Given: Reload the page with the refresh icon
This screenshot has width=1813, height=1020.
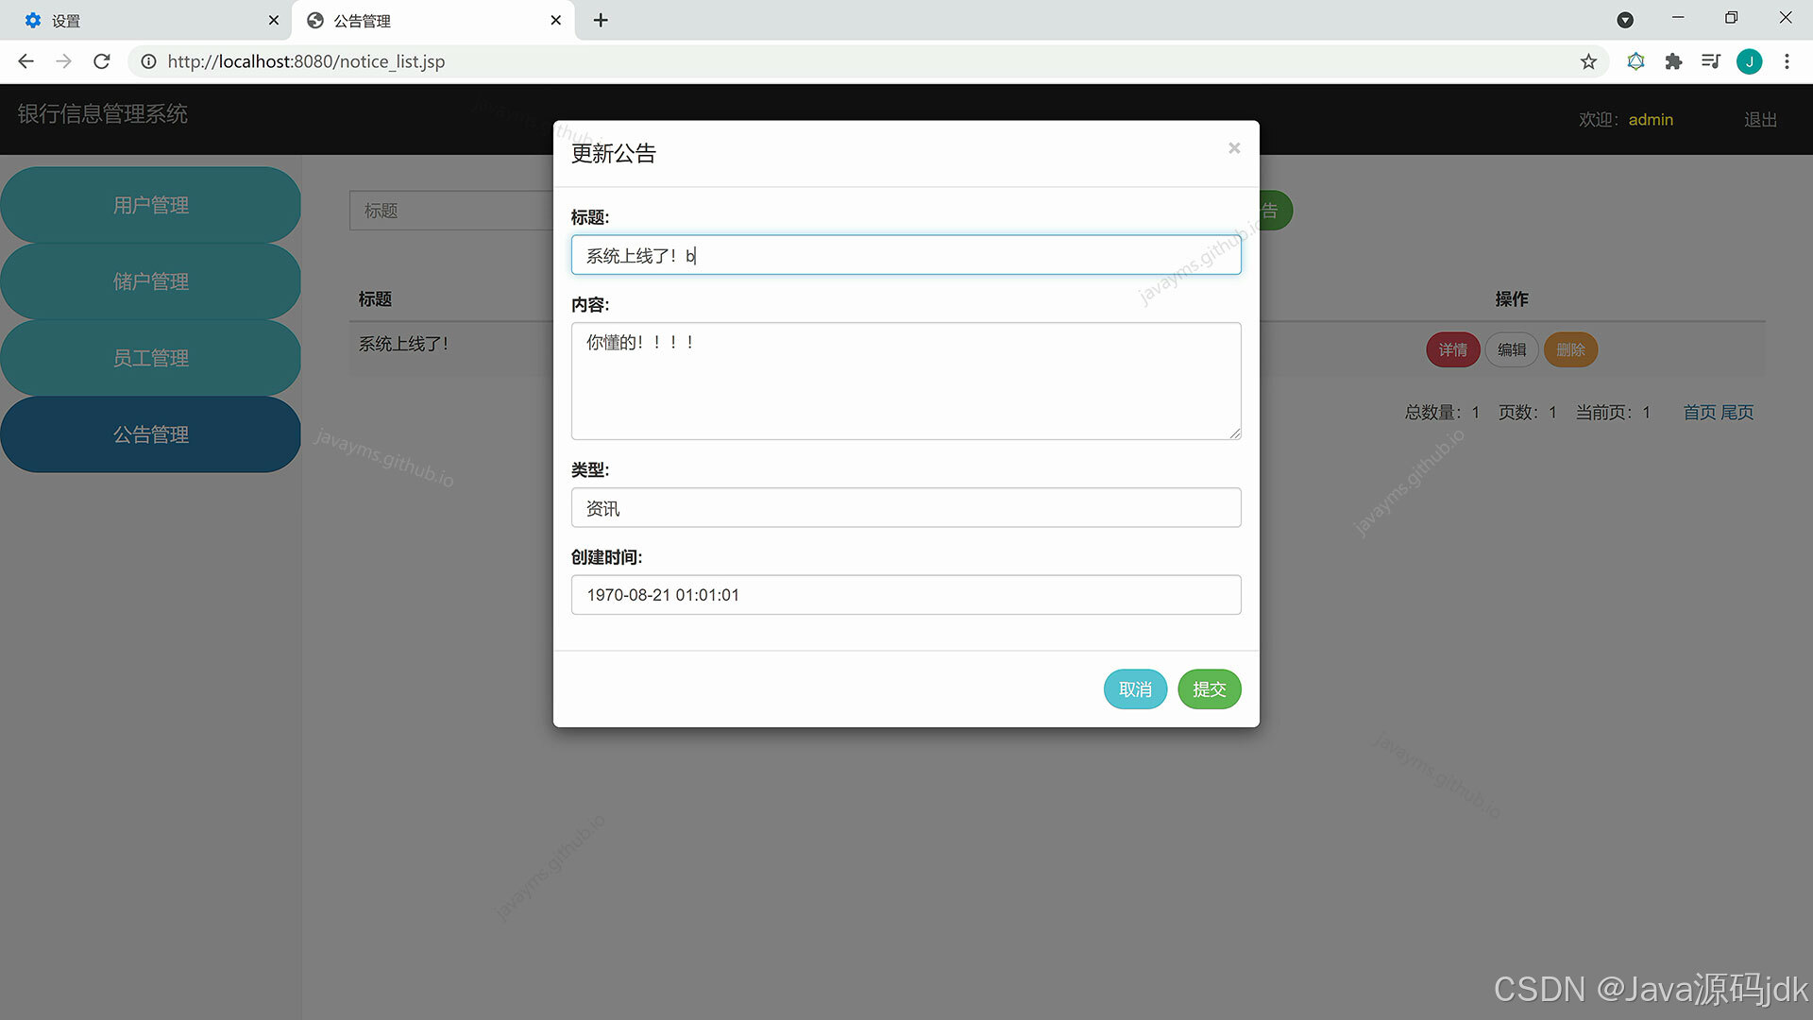Looking at the screenshot, I should click(x=102, y=61).
